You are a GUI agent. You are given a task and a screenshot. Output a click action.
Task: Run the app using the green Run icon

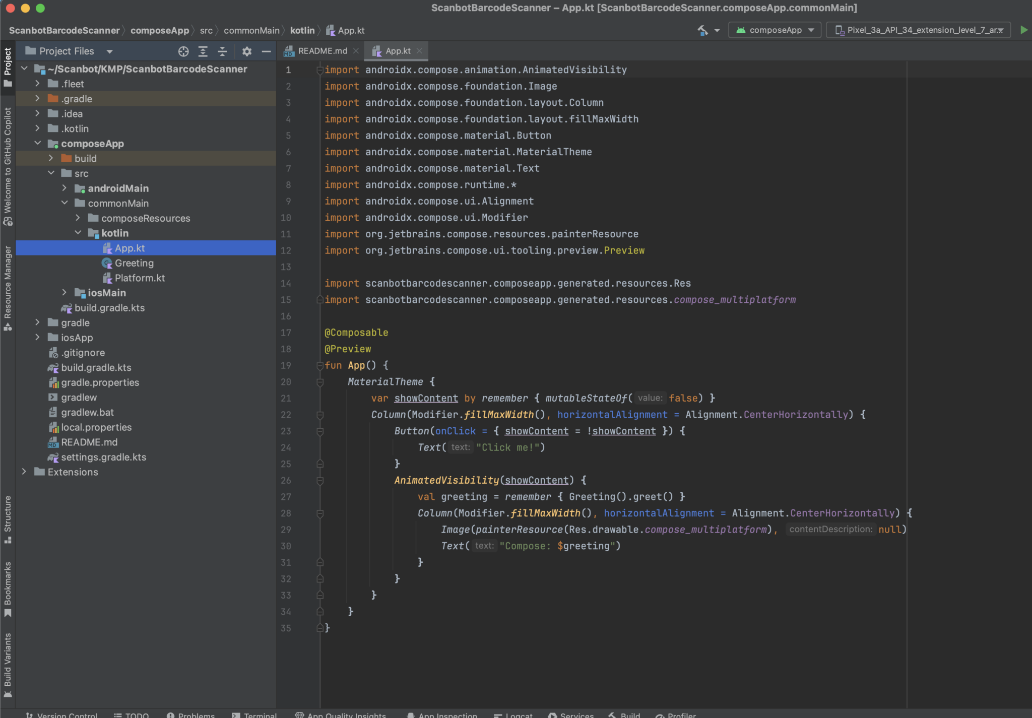pos(1023,30)
